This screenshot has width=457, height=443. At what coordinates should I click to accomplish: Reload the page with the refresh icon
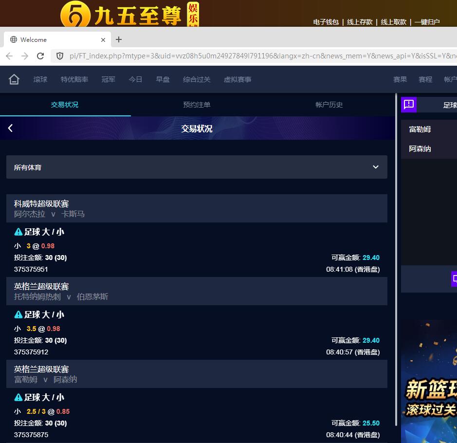(x=40, y=56)
